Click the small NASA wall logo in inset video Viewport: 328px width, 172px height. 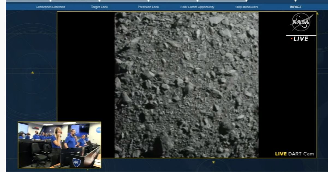pos(98,130)
